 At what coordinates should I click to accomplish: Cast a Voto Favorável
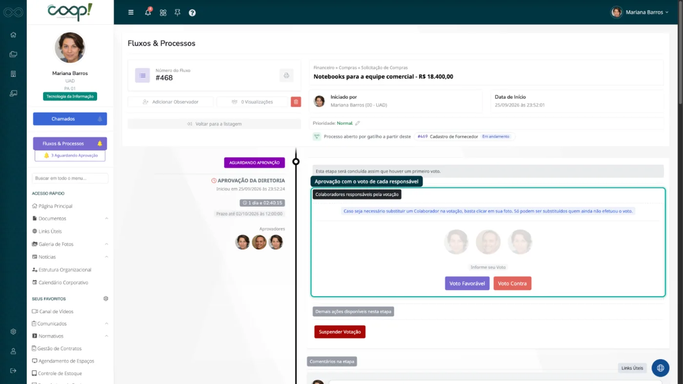(467, 284)
